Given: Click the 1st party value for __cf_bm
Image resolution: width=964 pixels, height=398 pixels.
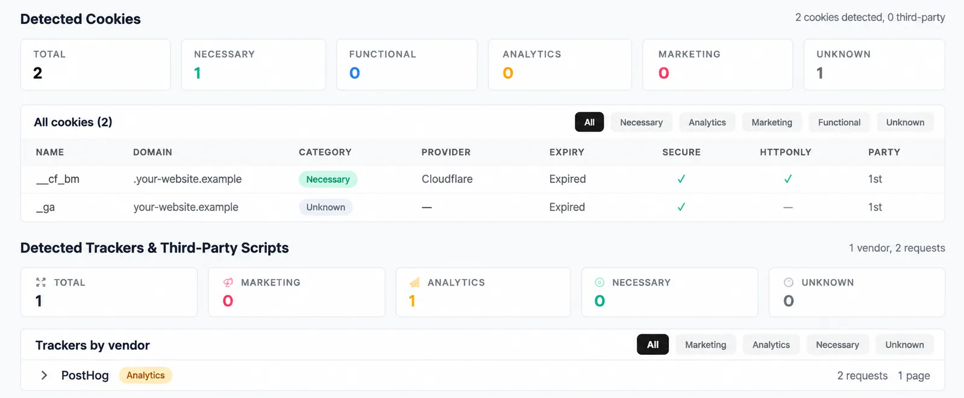Looking at the screenshot, I should pyautogui.click(x=875, y=179).
